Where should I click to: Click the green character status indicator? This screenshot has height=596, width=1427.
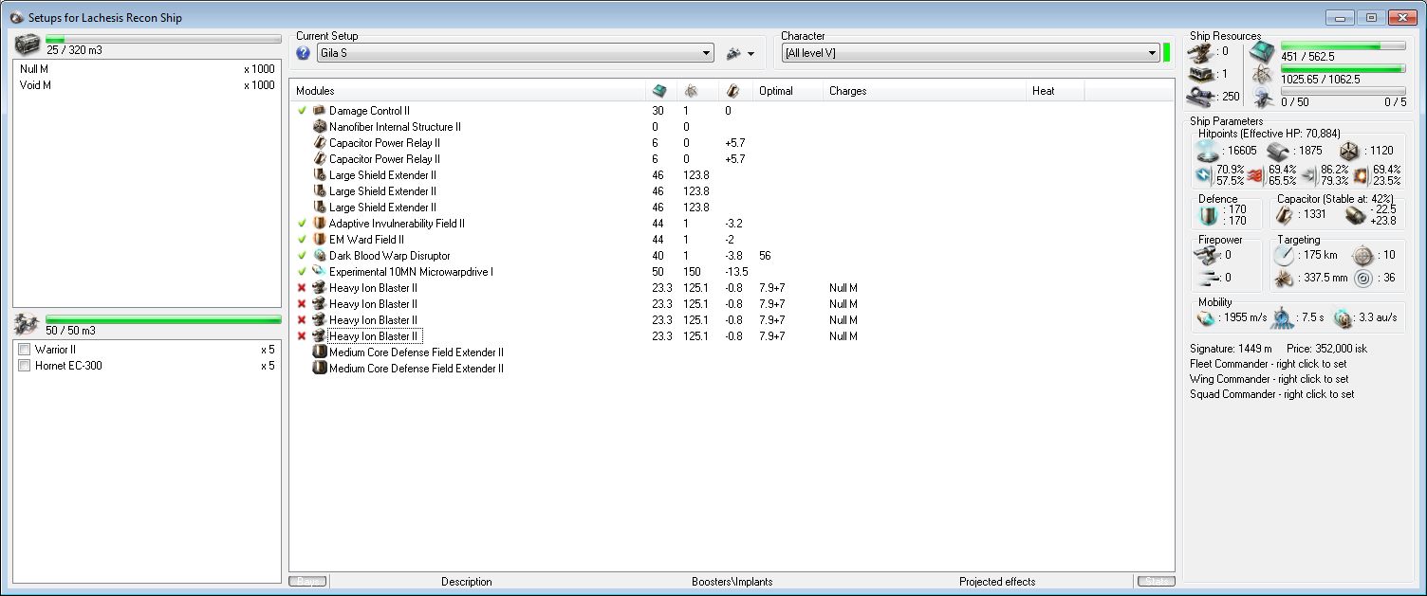click(1167, 53)
